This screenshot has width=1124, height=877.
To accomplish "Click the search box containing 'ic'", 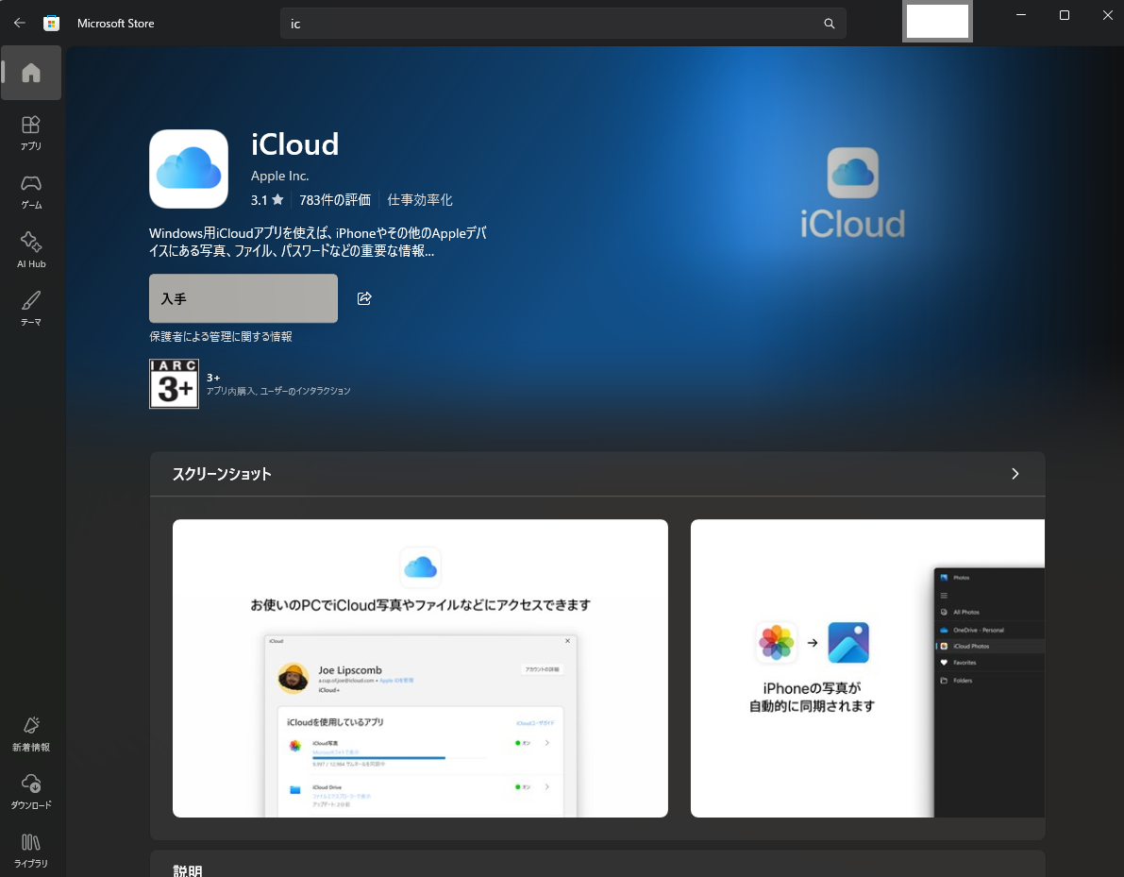I will click(x=562, y=24).
